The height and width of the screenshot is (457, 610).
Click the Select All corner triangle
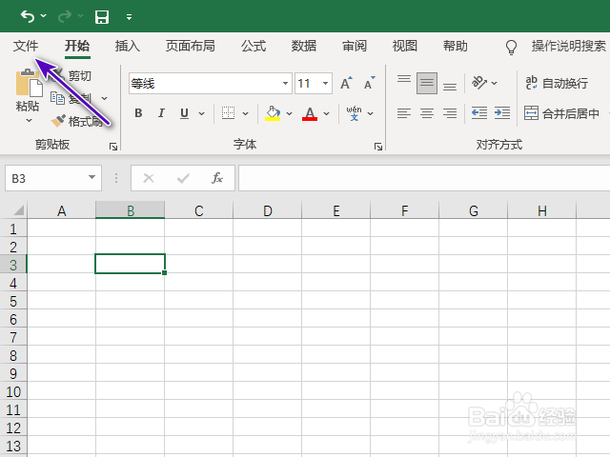[18, 210]
